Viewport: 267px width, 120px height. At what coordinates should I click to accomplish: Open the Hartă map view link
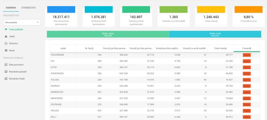pos(12,51)
